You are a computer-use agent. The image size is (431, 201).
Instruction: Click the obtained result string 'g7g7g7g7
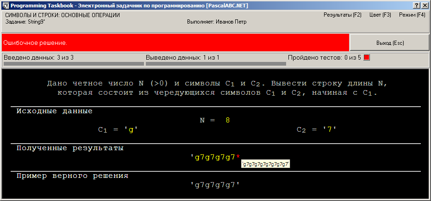coord(213,157)
